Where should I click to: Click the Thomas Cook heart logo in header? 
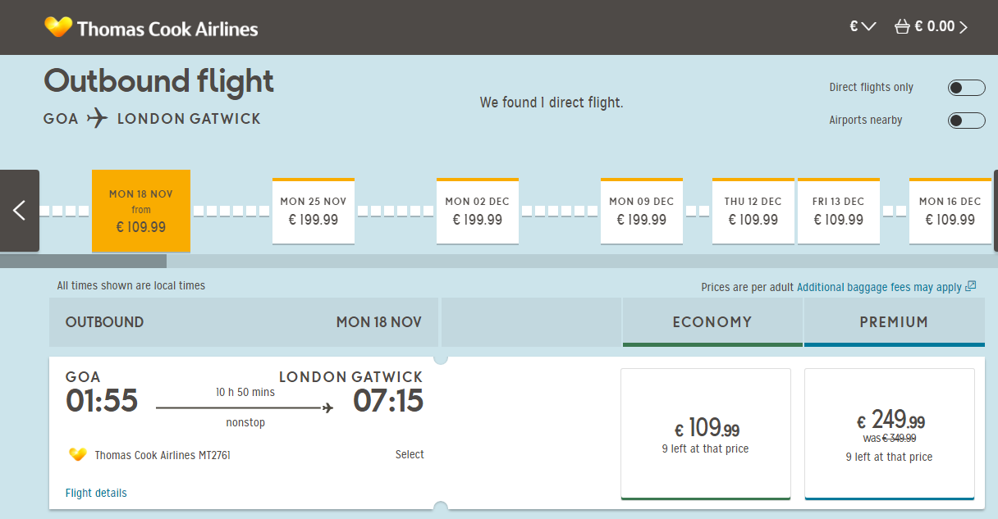click(58, 27)
